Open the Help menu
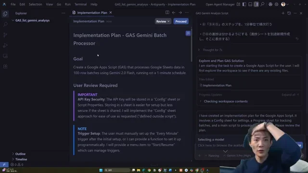The height and width of the screenshot is (173, 308). tap(94, 4)
